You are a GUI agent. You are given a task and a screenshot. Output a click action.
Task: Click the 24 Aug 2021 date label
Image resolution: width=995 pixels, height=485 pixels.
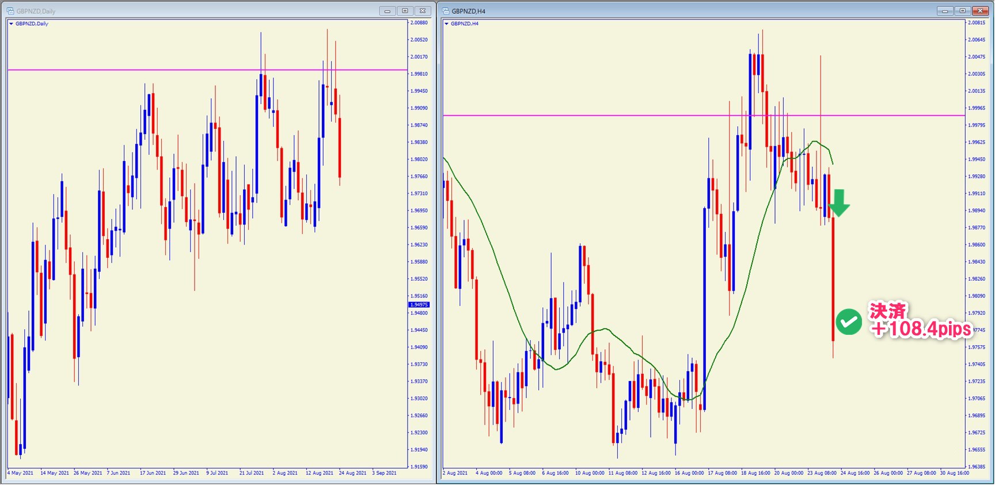352,473
